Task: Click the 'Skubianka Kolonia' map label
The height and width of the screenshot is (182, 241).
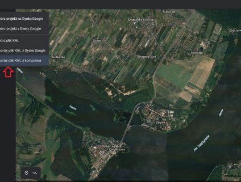Action: pos(141,20)
